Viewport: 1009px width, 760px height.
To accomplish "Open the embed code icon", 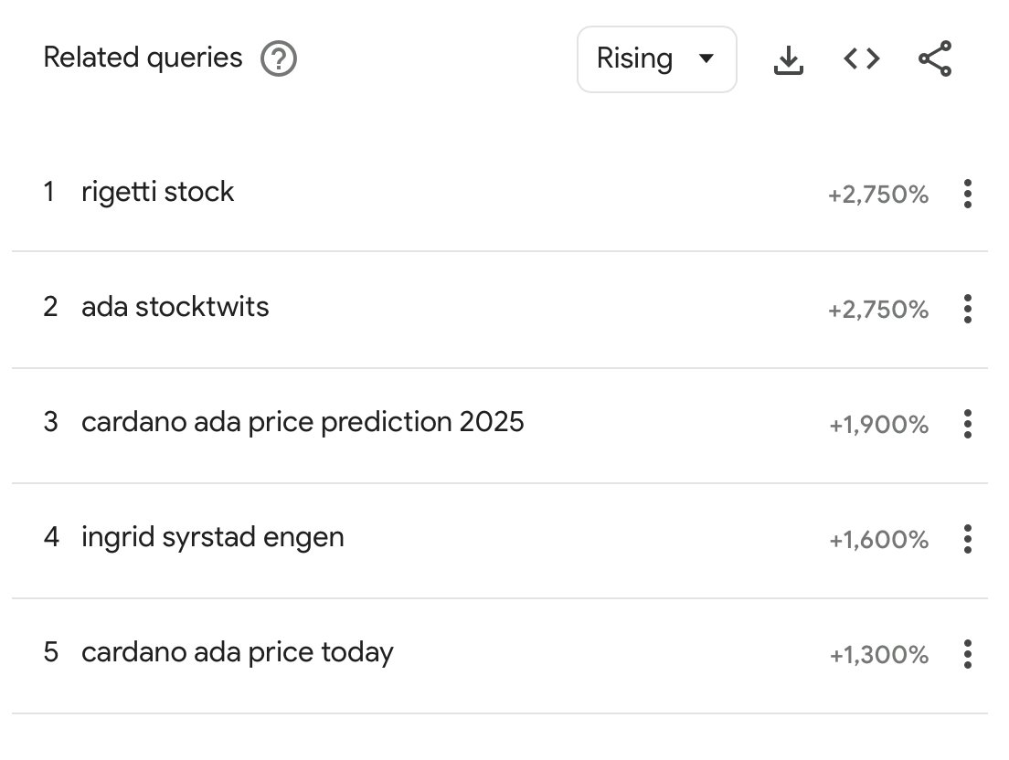I will coord(862,58).
